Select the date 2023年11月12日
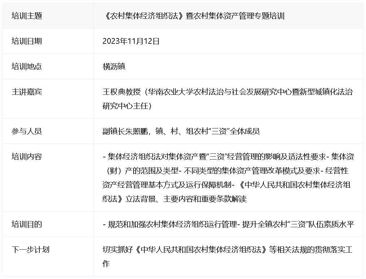The image size is (366, 279). 131,41
